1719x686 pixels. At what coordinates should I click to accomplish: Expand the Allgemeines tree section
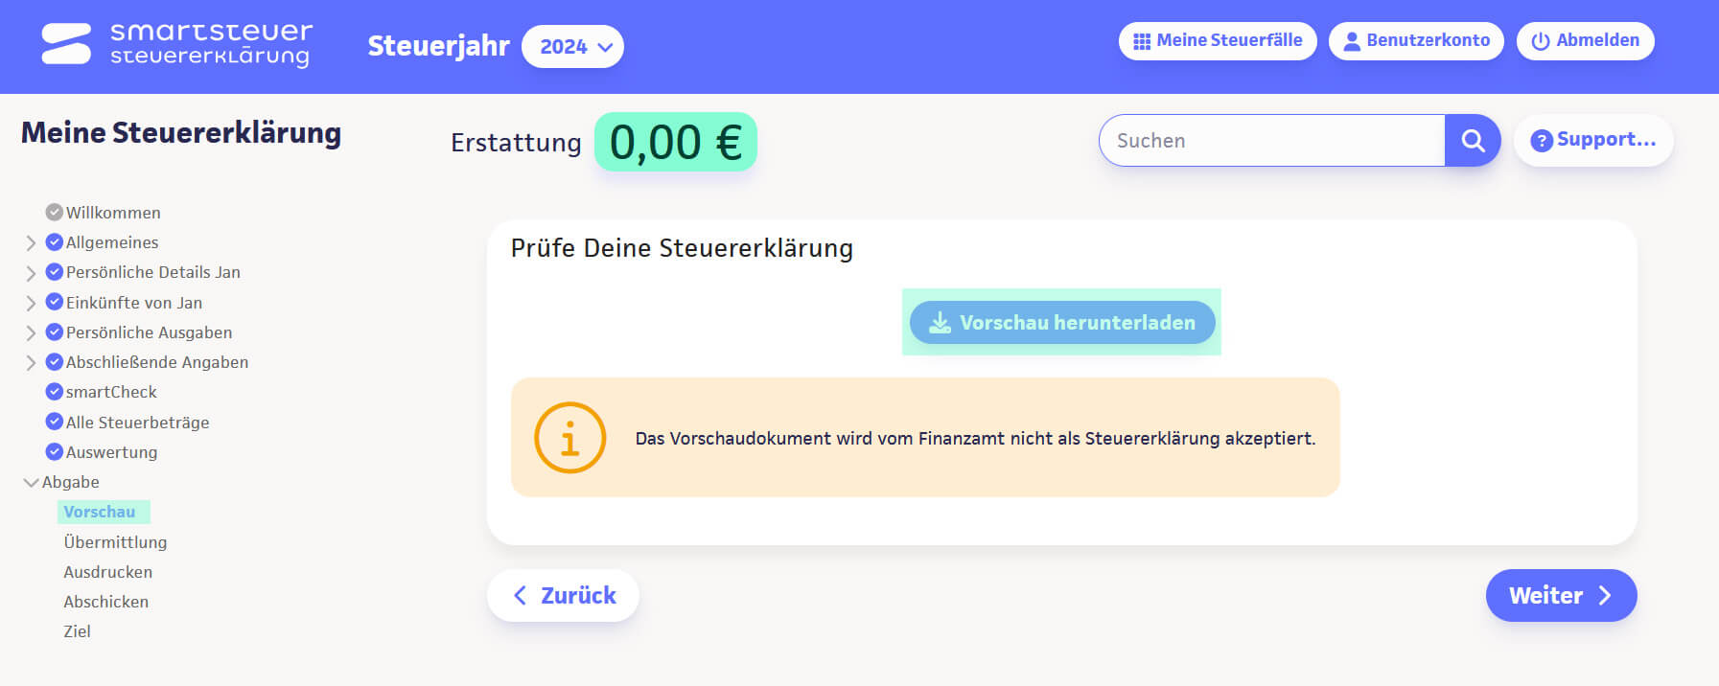point(31,242)
